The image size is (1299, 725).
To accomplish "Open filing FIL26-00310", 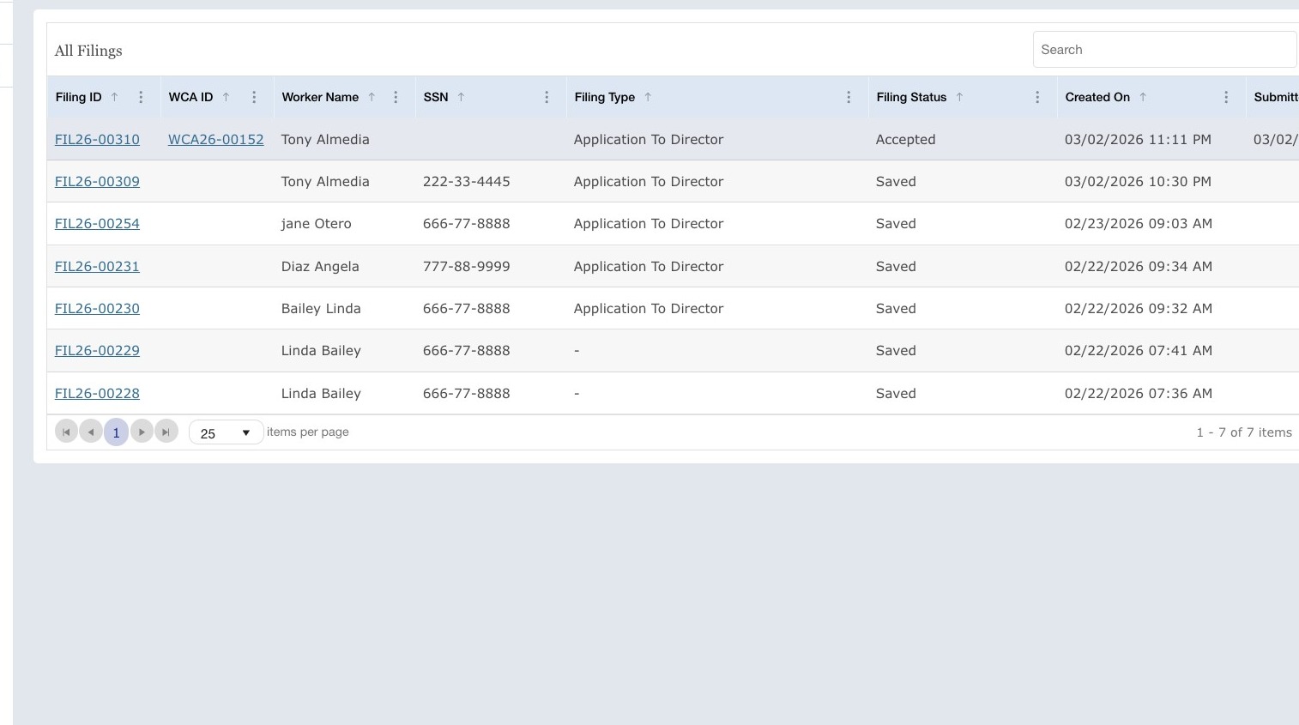I will pyautogui.click(x=97, y=140).
